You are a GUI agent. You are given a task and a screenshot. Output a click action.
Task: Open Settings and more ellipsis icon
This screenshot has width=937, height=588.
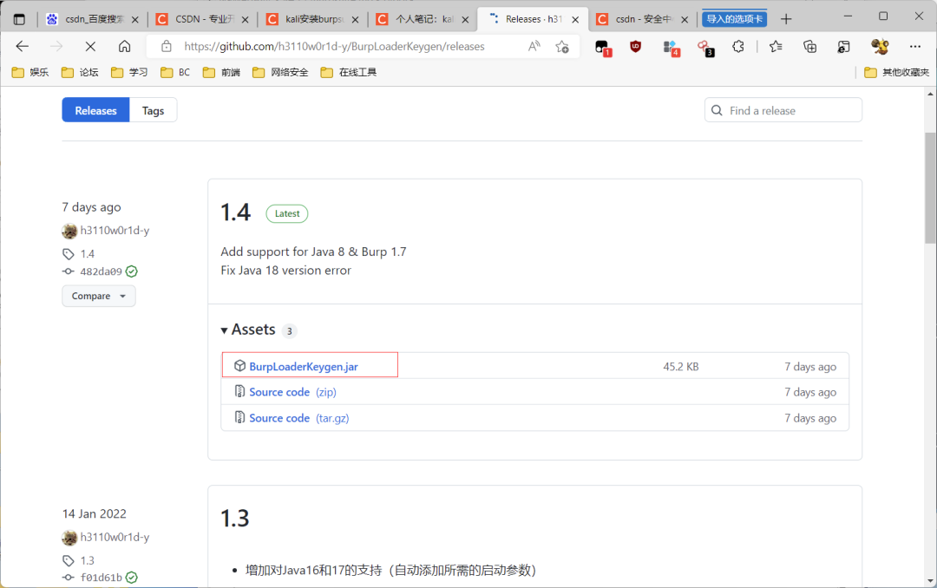pos(915,47)
